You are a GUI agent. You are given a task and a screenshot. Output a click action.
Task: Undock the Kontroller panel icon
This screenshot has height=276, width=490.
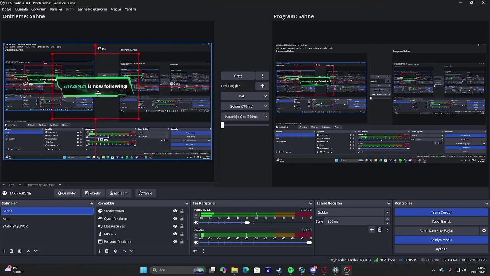(x=487, y=203)
